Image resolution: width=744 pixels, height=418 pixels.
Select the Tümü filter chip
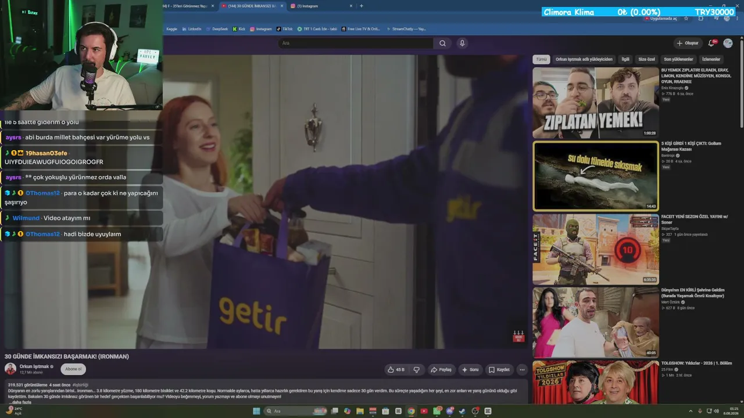[541, 59]
